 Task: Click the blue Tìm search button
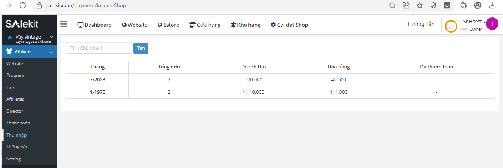pos(141,48)
